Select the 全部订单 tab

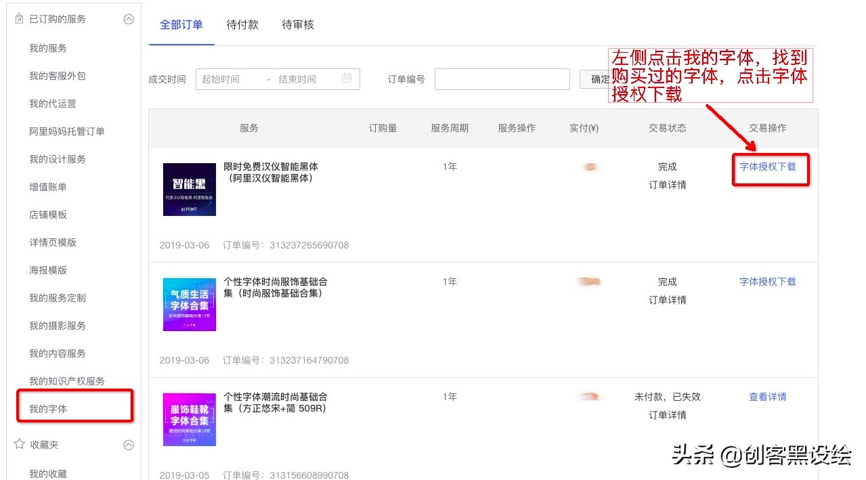[x=180, y=22]
